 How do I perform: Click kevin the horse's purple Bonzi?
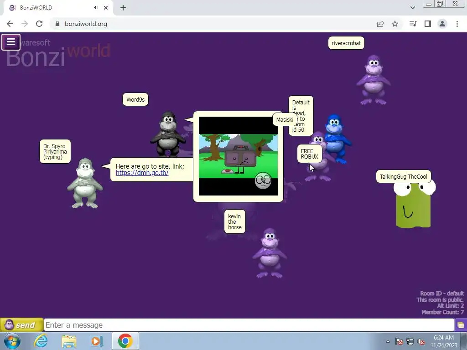tap(270, 253)
